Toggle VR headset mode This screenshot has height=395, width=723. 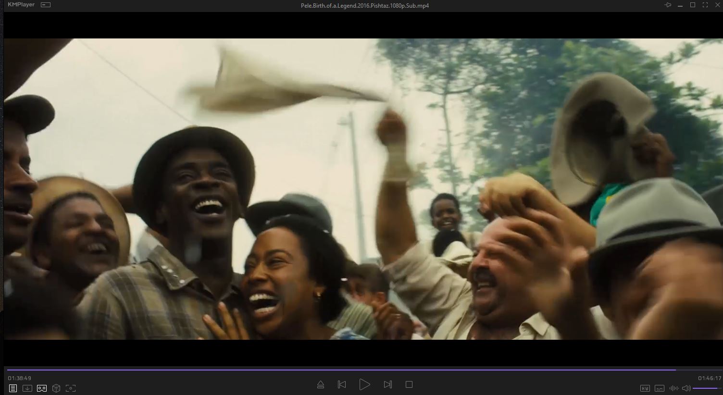pos(42,388)
